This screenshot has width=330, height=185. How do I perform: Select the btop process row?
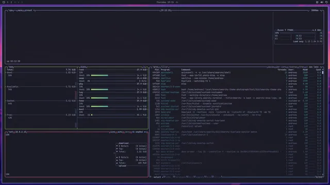[237, 84]
